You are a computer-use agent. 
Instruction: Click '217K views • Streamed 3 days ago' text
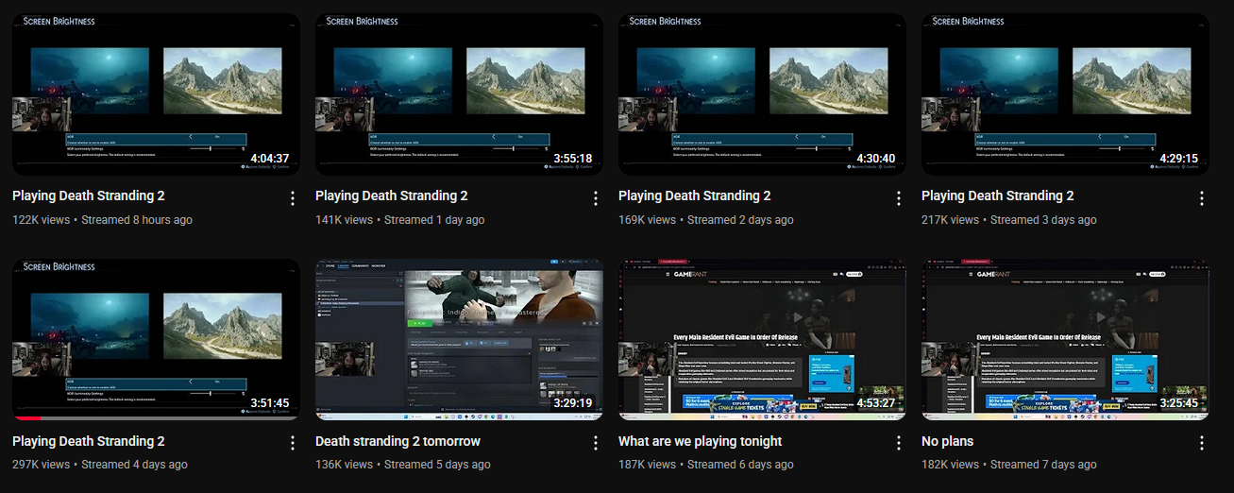click(x=1009, y=220)
